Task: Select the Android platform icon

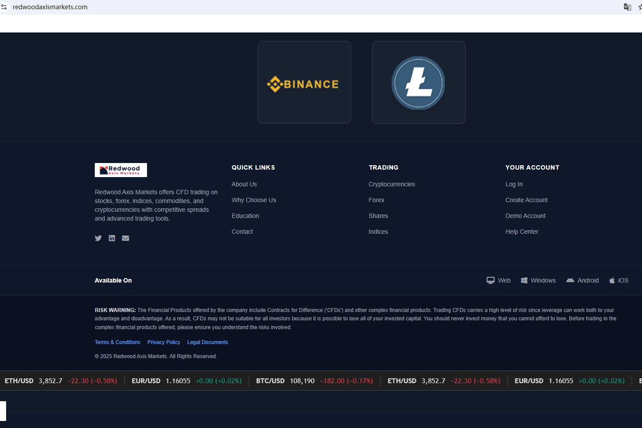Action: tap(570, 280)
